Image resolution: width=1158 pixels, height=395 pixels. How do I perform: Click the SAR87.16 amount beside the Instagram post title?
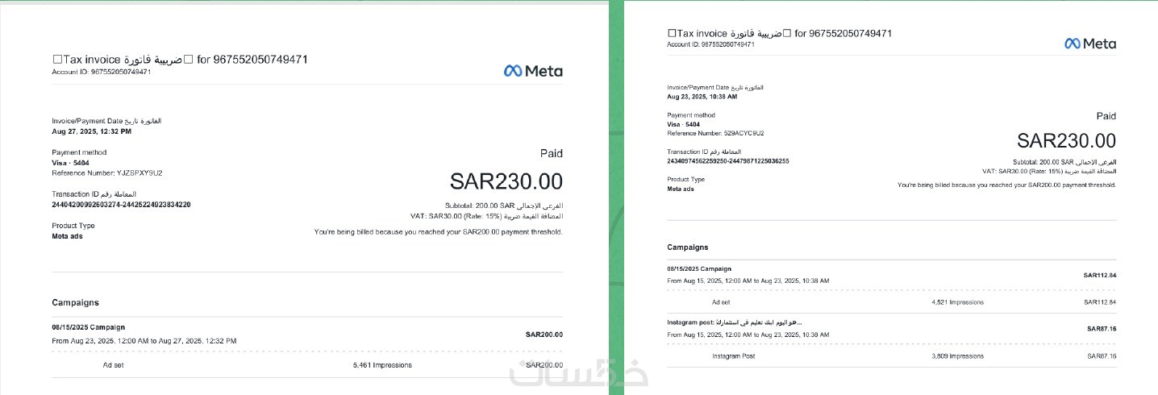point(1102,329)
